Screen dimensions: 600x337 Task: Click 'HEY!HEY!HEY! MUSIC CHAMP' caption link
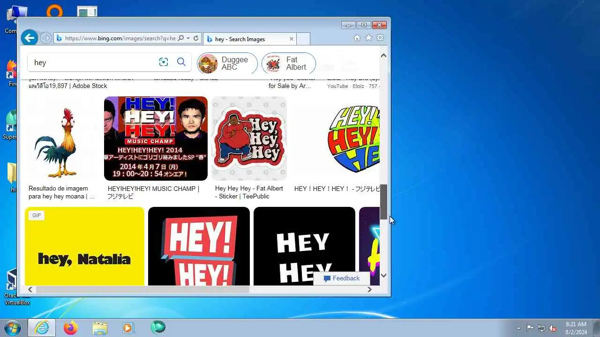click(153, 192)
